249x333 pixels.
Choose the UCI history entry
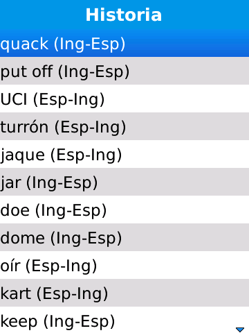[124, 99]
